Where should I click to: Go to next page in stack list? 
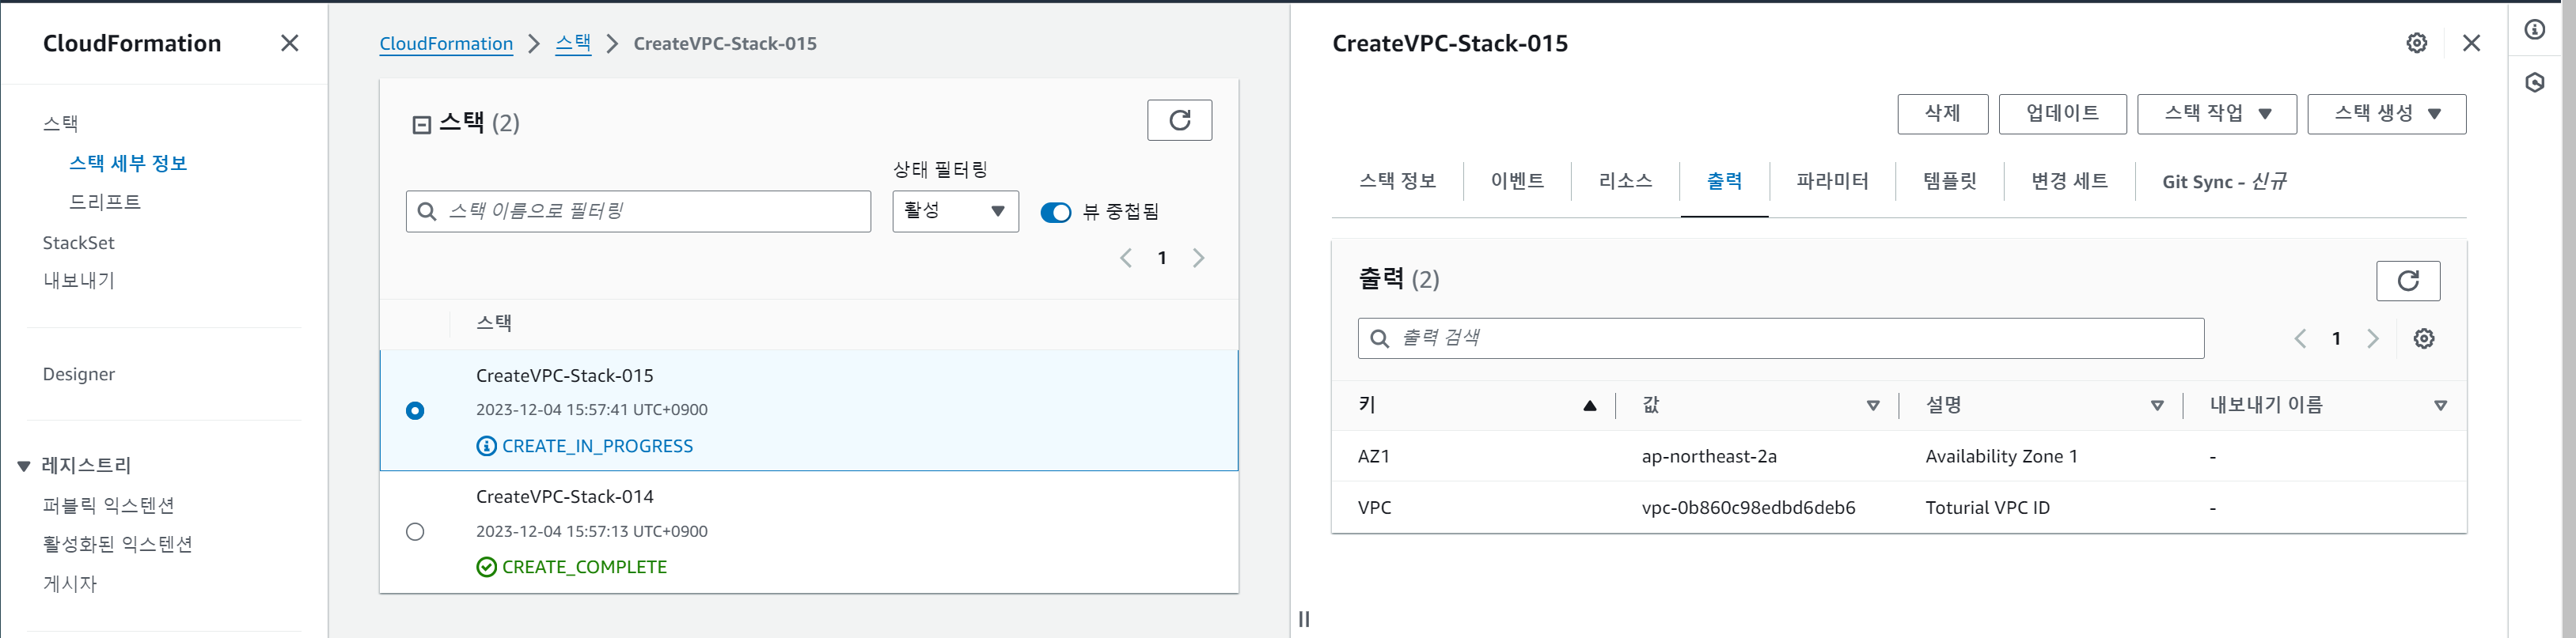pos(1198,258)
